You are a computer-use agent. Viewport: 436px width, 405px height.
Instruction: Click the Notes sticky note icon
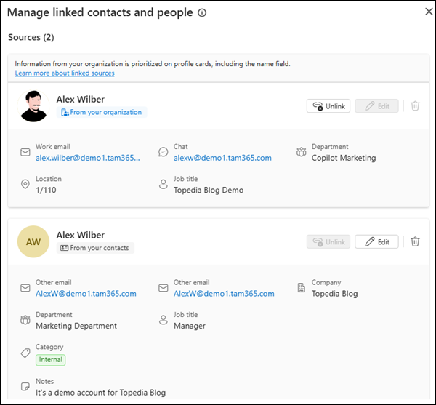coord(25,387)
